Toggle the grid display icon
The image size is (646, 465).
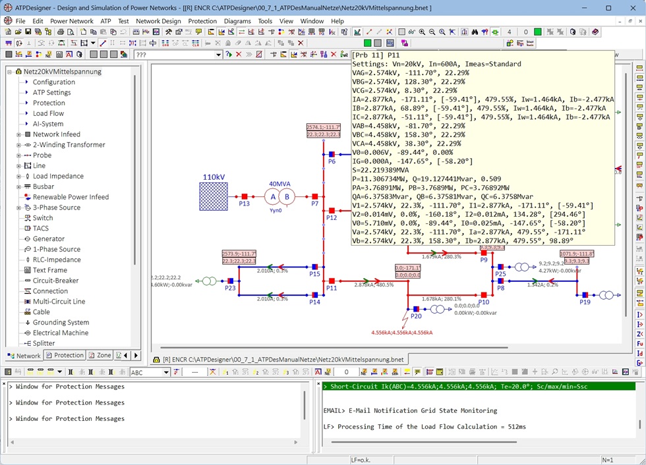[401, 32]
